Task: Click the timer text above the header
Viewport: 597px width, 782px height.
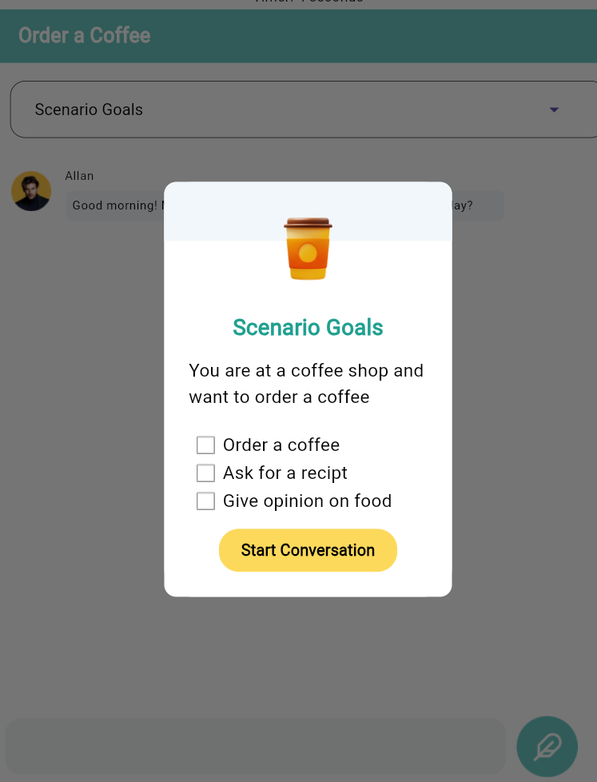Action: (308, 2)
